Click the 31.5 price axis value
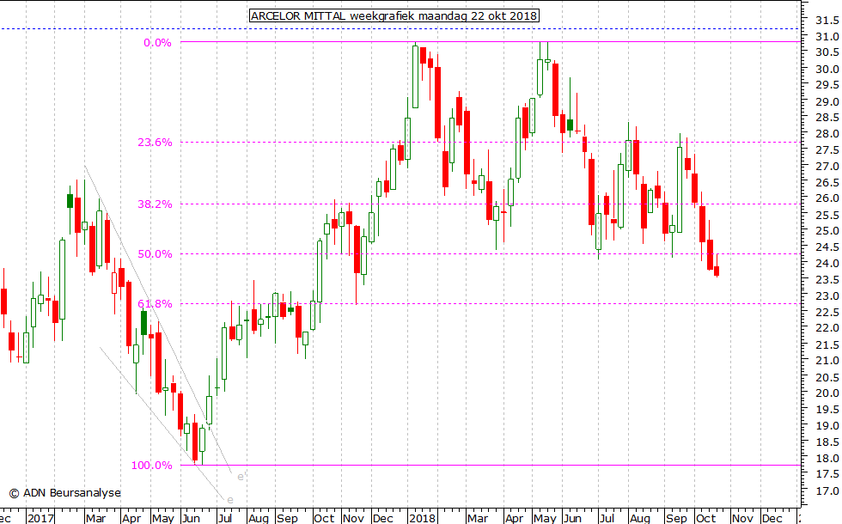Screen dimensions: 842x524 click(x=827, y=21)
